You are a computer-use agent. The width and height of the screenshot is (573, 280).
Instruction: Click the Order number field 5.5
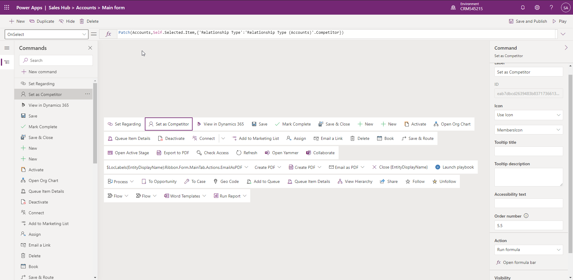[529, 225]
